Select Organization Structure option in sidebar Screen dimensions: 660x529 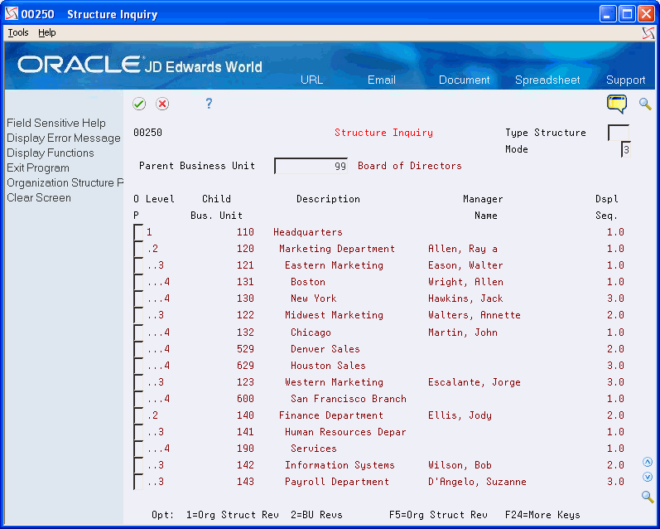point(65,183)
